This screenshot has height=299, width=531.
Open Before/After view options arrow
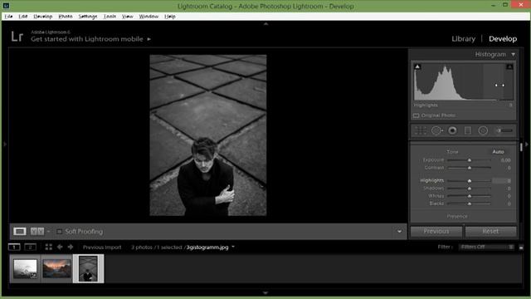coord(48,232)
